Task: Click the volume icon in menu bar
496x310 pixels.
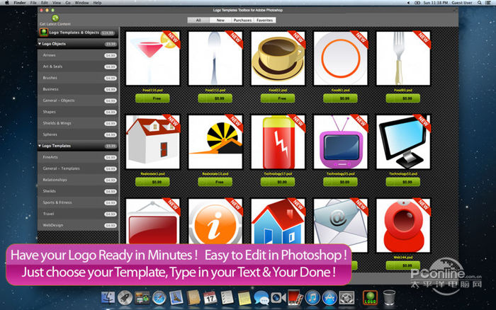Action: pyautogui.click(x=408, y=3)
